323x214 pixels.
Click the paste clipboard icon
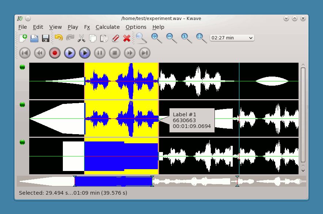[104, 38]
